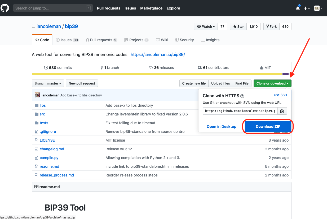Open 'Fix test failing due to timeout' commit
327x219 pixels.
click(x=130, y=123)
